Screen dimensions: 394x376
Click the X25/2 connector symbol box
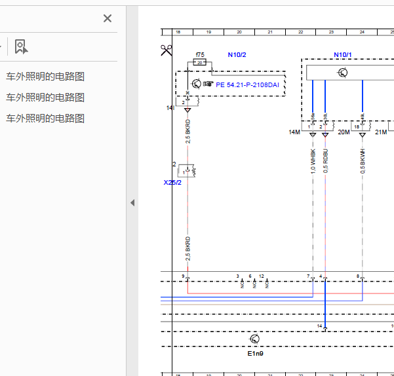coord(186,171)
